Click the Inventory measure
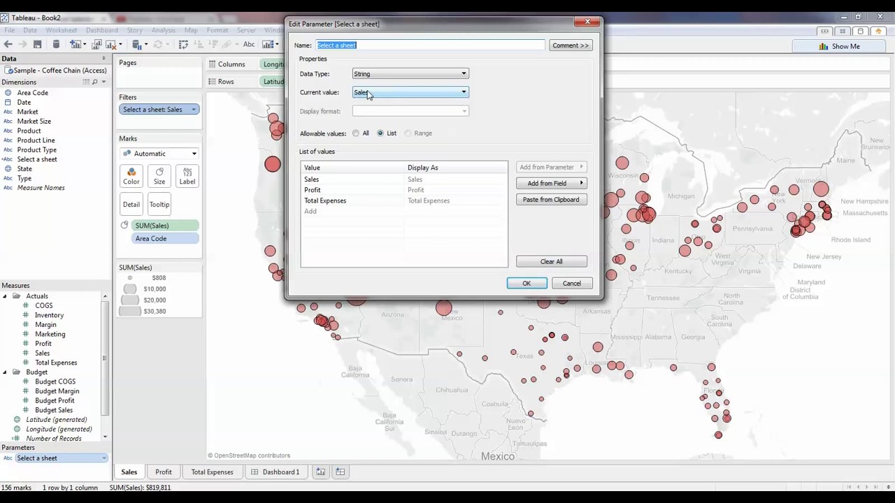This screenshot has height=503, width=895. (x=49, y=316)
